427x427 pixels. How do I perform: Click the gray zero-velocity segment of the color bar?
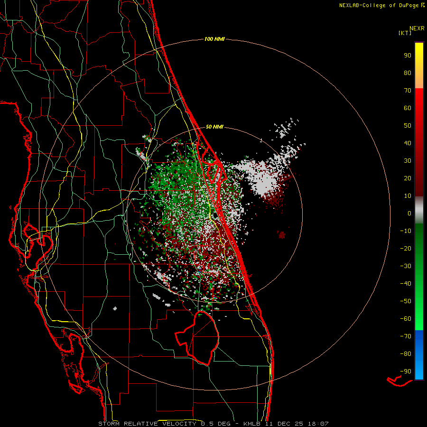click(x=419, y=210)
